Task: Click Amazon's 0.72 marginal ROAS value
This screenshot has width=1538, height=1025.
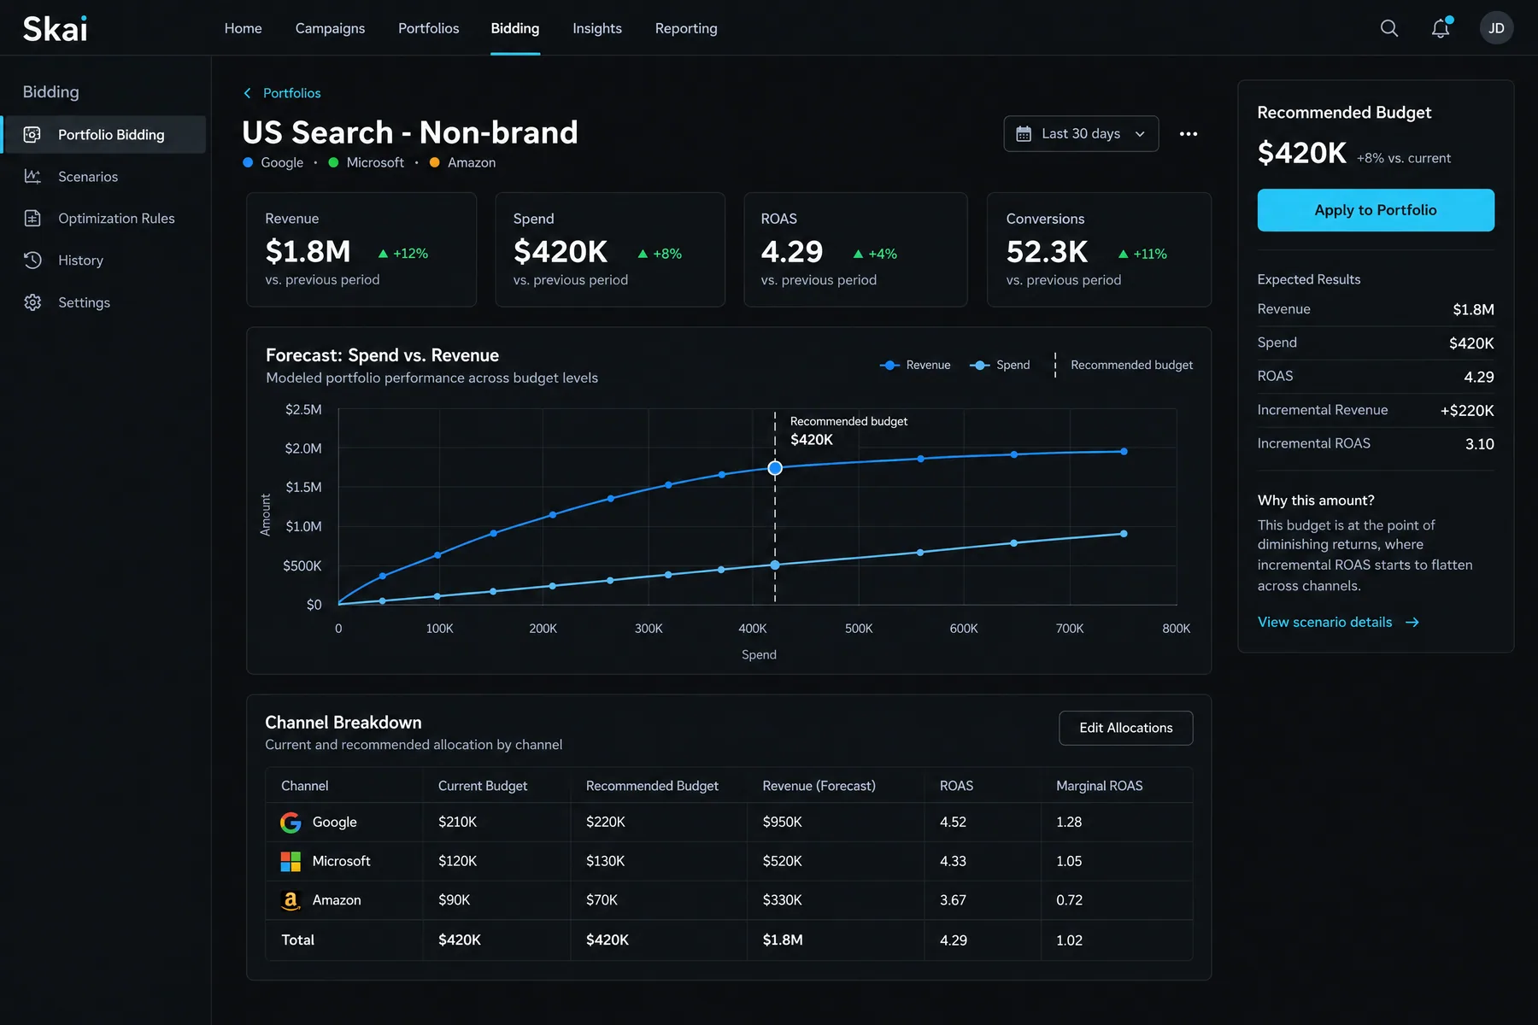Action: coord(1069,900)
